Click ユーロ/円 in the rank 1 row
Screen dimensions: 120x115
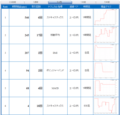(74, 17)
